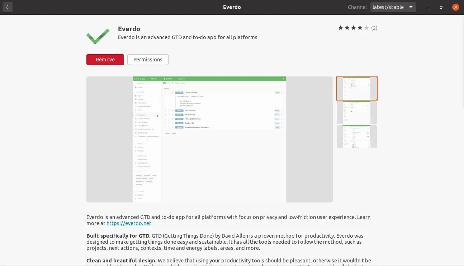Click the Channel label in header

click(357, 7)
